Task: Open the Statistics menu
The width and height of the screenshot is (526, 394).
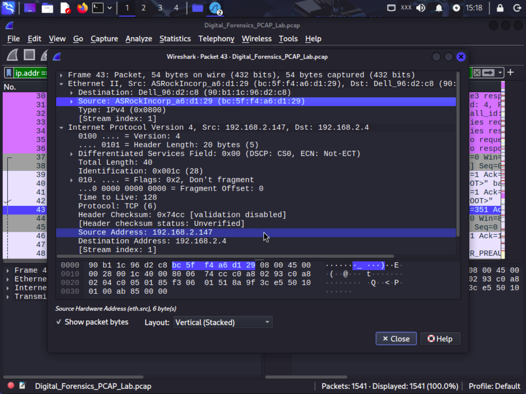Action: tap(175, 39)
